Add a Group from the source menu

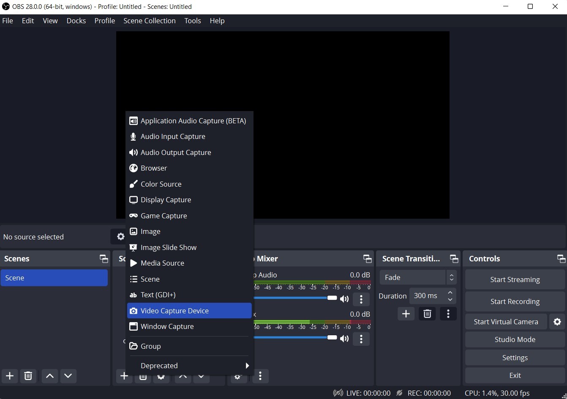click(189, 346)
